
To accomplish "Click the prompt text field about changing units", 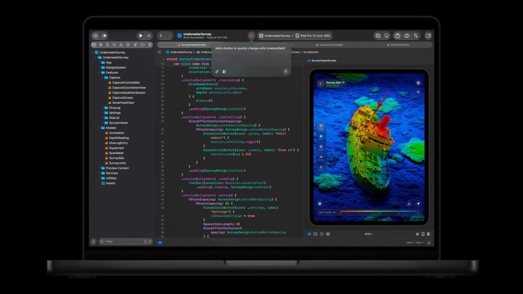I will pyautogui.click(x=250, y=48).
